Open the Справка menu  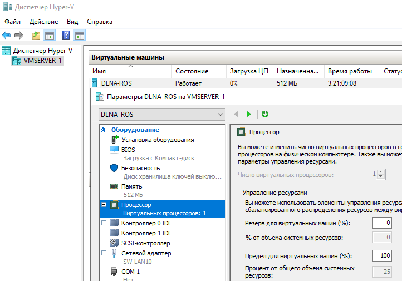[x=100, y=22]
